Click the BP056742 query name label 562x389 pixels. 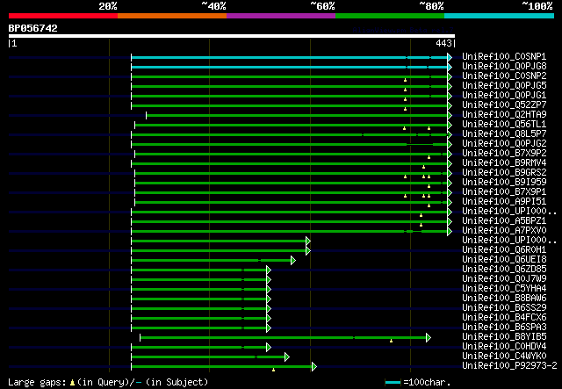tap(33, 28)
